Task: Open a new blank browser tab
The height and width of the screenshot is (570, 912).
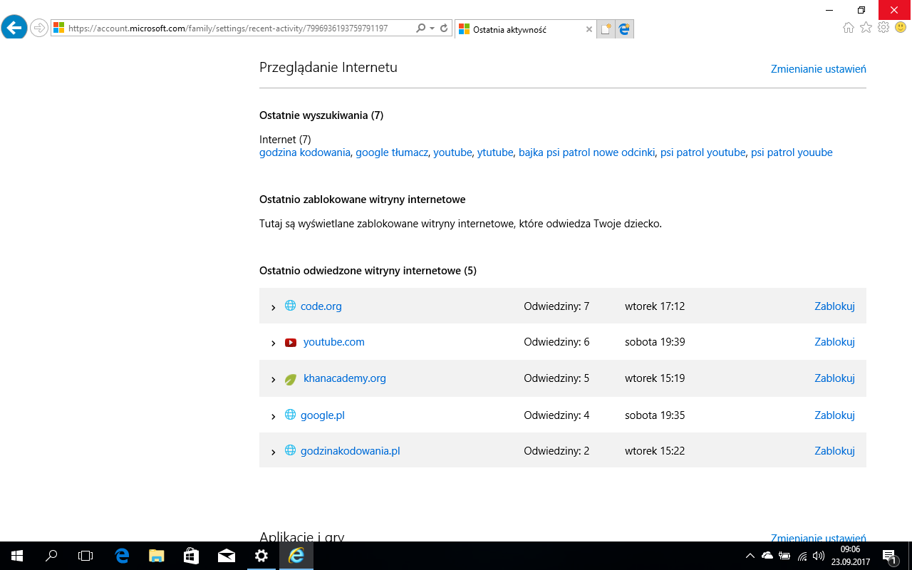Action: (605, 29)
